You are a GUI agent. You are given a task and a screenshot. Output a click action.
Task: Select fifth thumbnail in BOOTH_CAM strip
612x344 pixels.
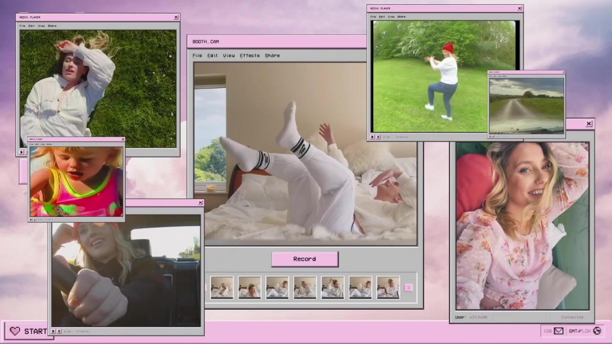pyautogui.click(x=333, y=288)
